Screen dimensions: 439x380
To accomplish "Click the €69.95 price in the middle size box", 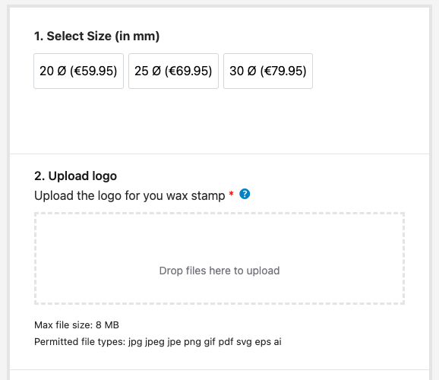I will coord(188,71).
